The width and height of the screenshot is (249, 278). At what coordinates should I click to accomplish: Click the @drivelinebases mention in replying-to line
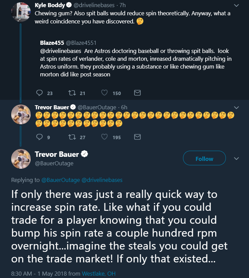tap(103, 180)
